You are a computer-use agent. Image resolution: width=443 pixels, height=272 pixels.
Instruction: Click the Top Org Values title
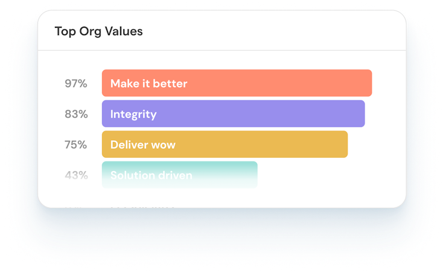click(98, 31)
